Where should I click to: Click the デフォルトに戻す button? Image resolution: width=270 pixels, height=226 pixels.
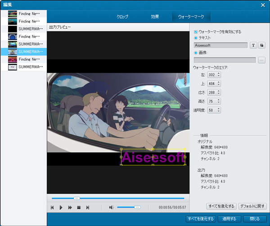click(x=252, y=206)
